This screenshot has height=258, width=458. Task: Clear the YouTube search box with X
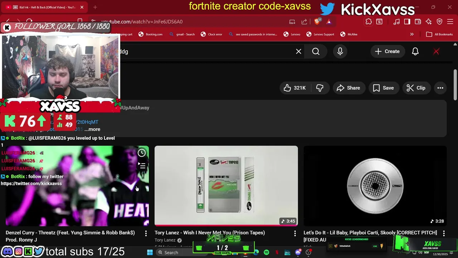click(298, 51)
